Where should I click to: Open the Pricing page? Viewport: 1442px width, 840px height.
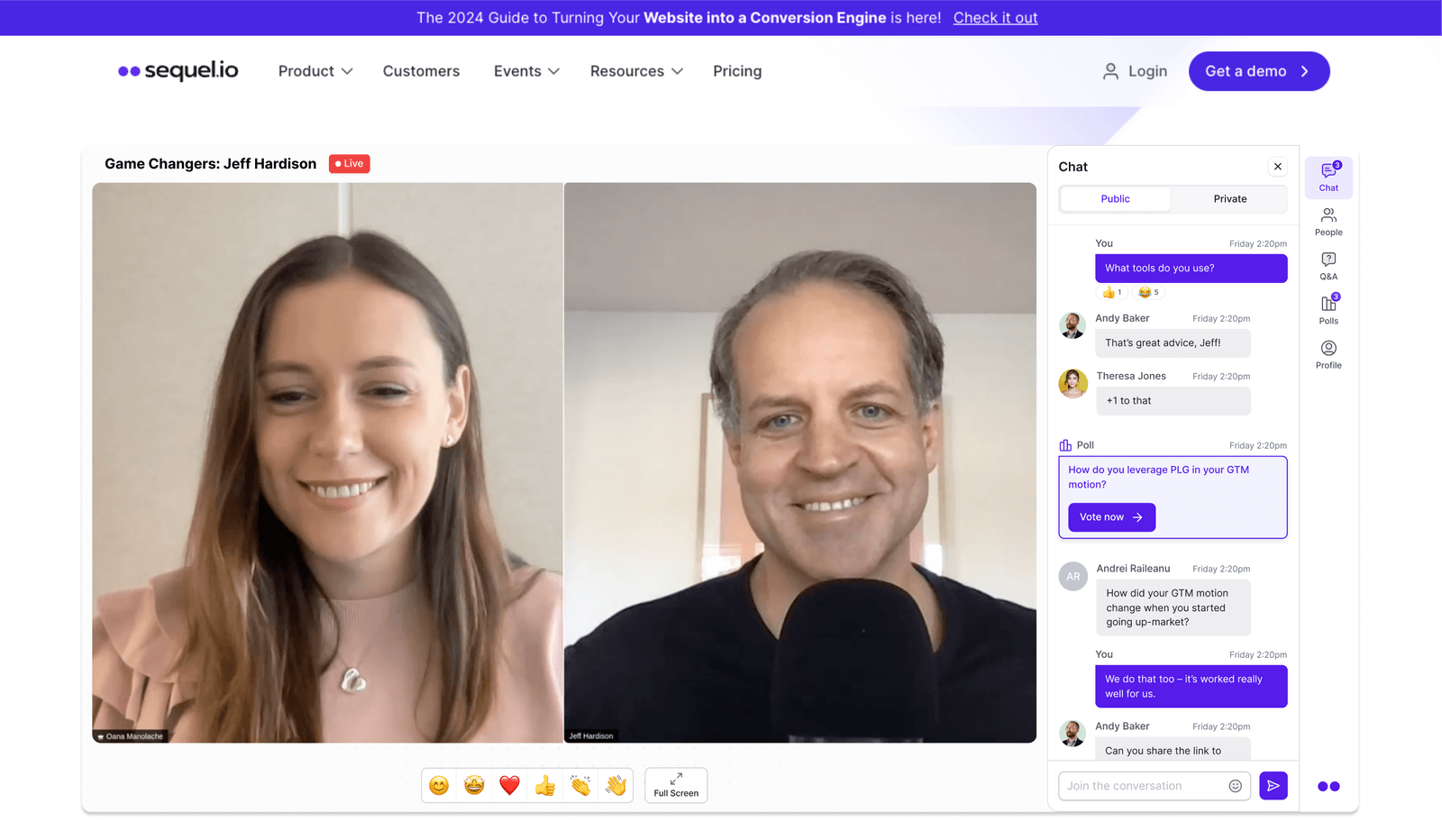(737, 71)
